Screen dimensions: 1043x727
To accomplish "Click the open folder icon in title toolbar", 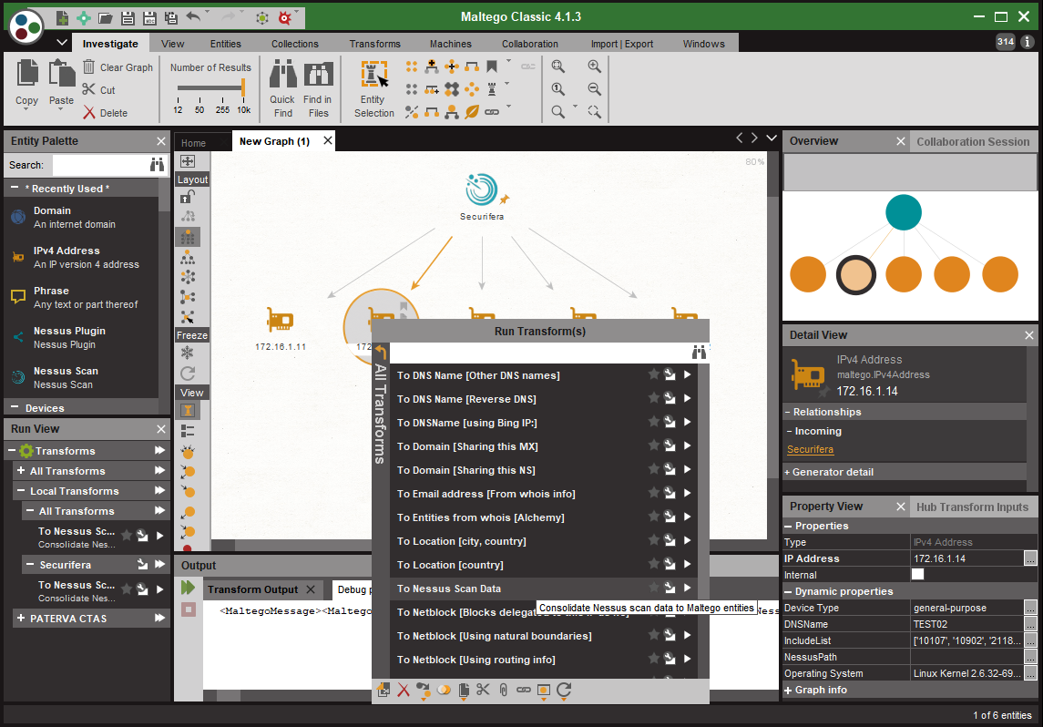I will pos(105,17).
